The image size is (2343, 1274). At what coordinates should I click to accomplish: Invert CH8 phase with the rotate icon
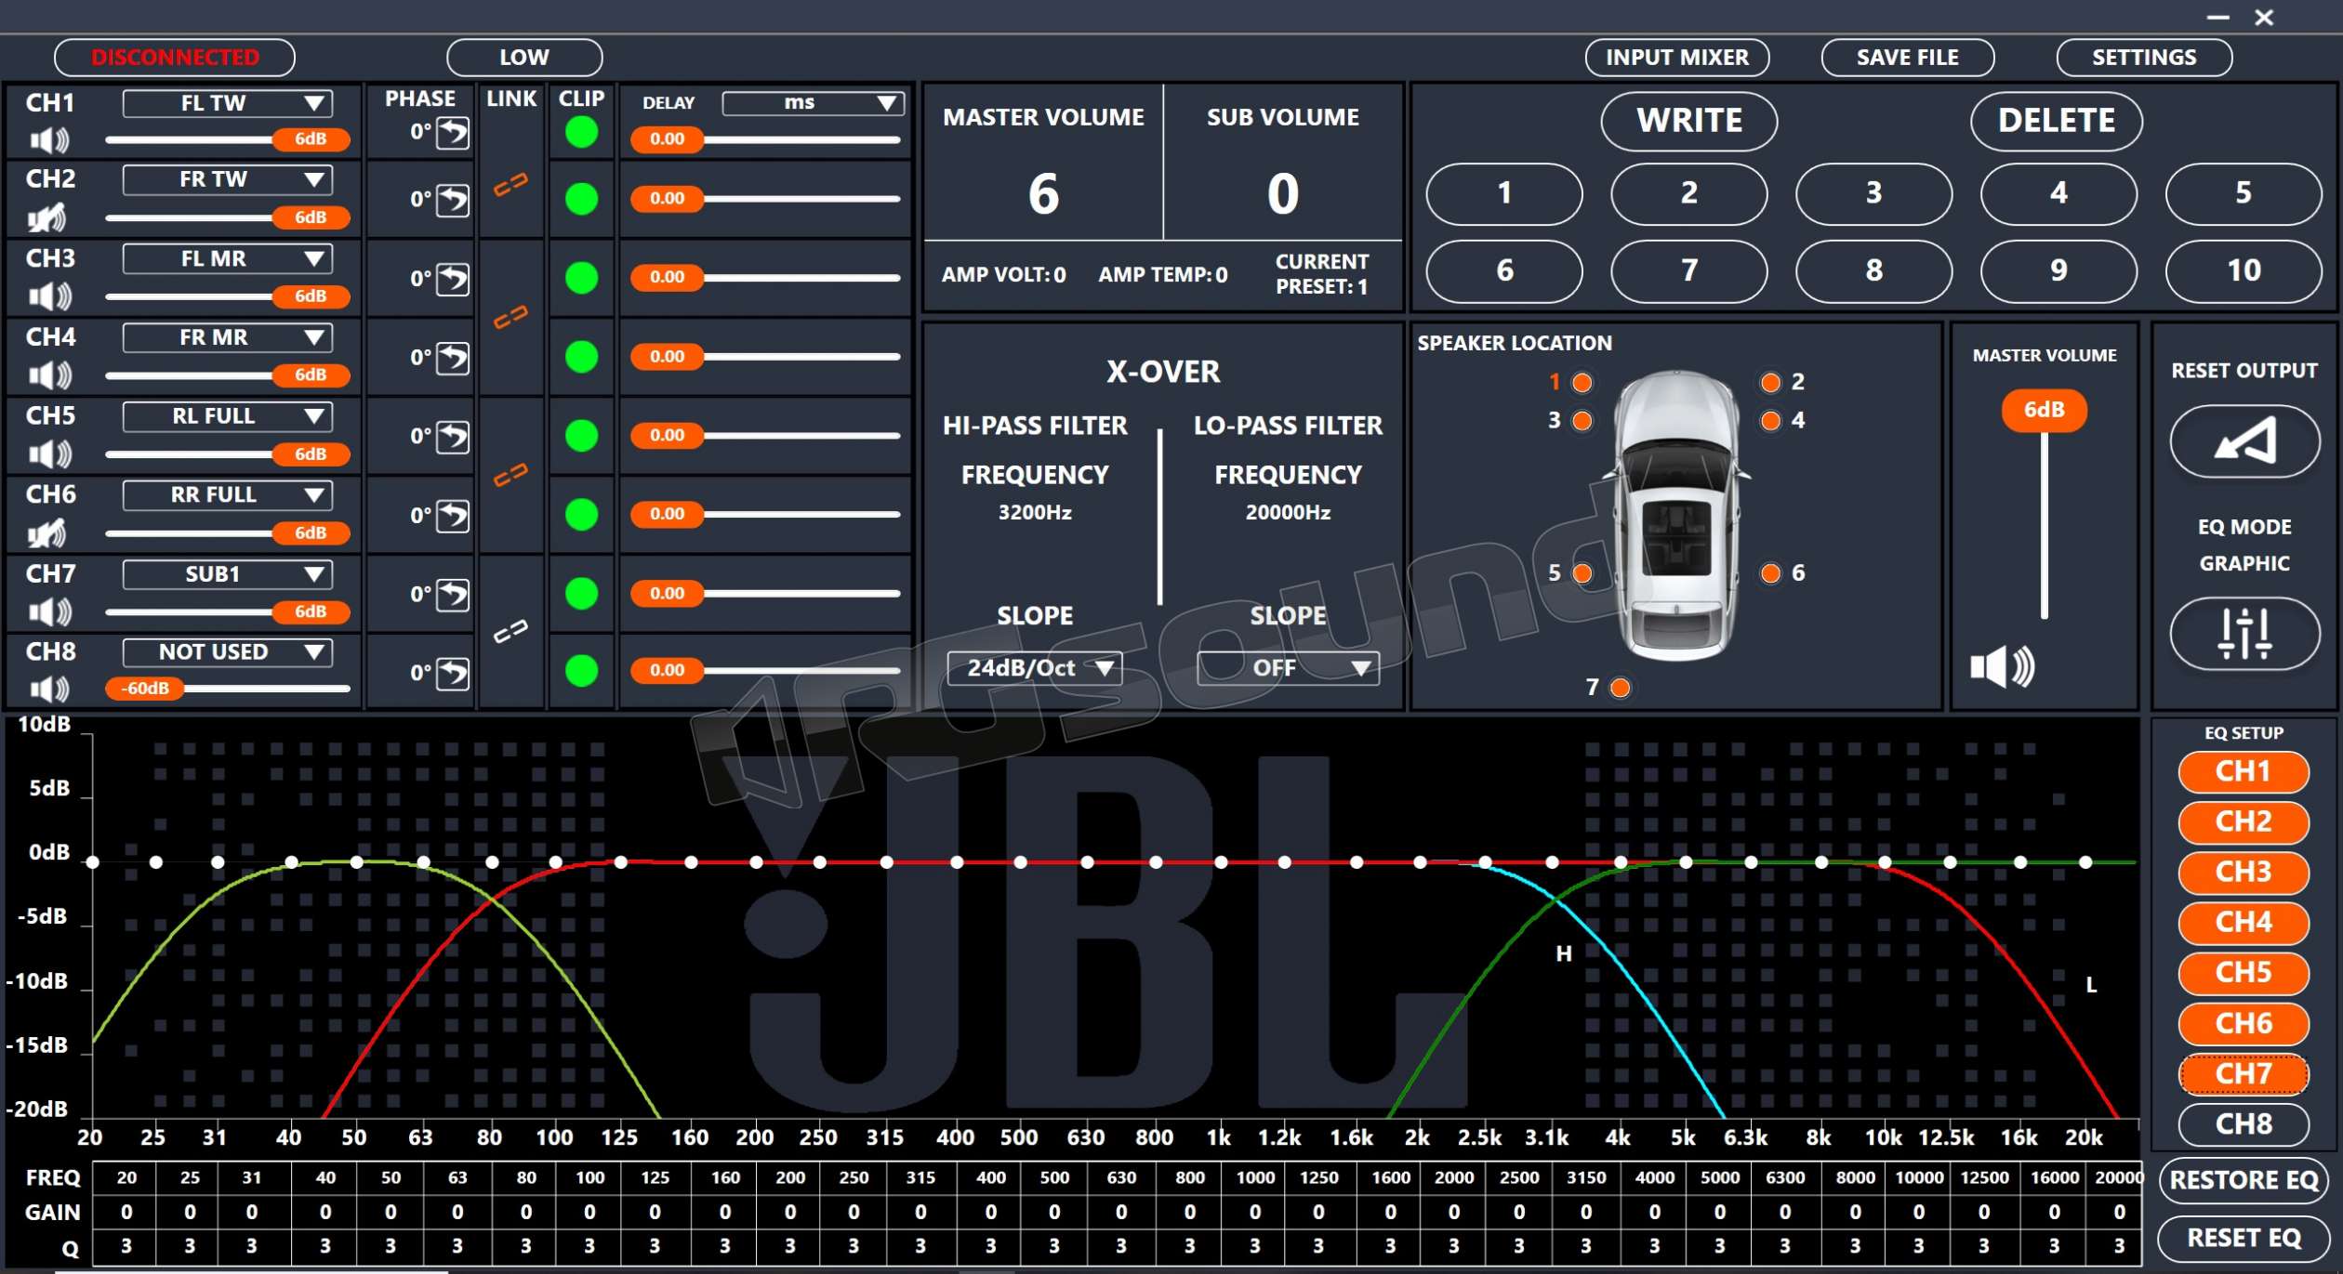453,673
